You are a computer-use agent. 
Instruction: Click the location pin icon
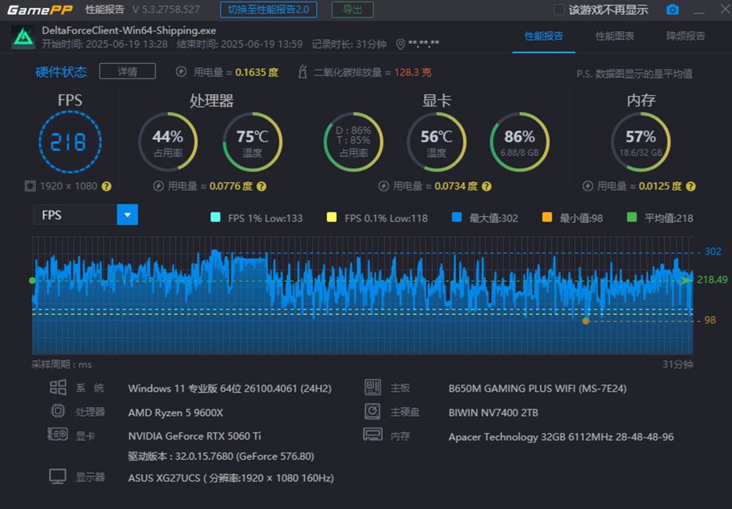400,45
